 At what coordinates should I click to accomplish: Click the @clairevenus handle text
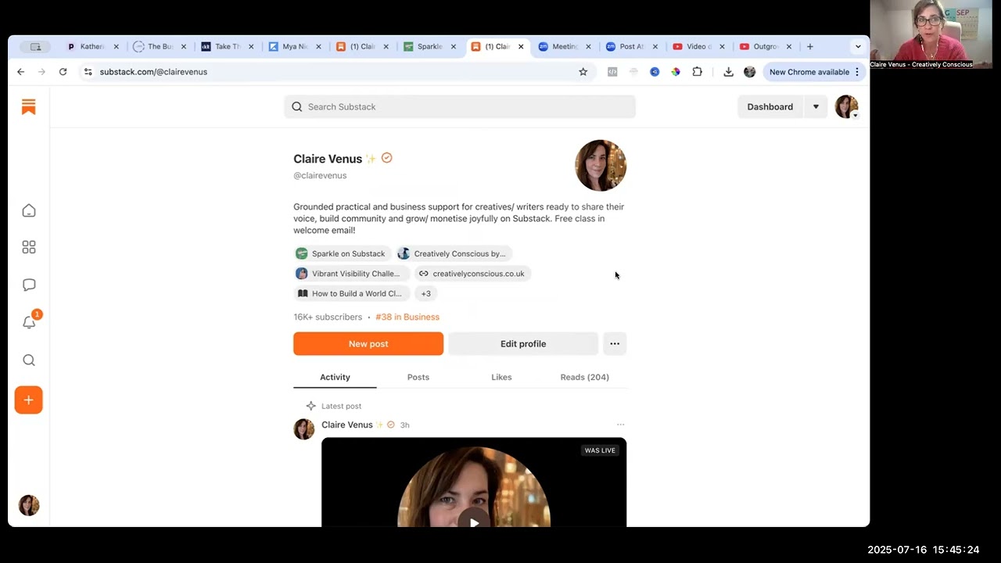pyautogui.click(x=320, y=176)
